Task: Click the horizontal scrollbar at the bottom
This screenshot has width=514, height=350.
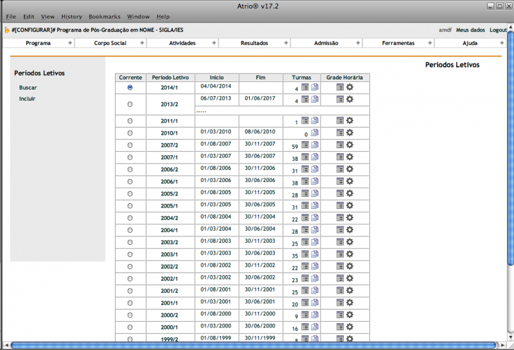Action: (x=257, y=346)
